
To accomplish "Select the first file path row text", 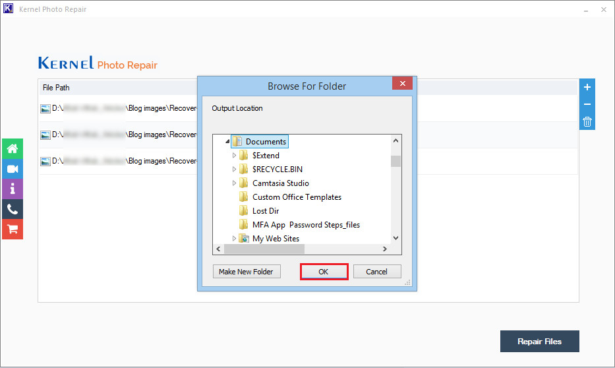I will [125, 108].
